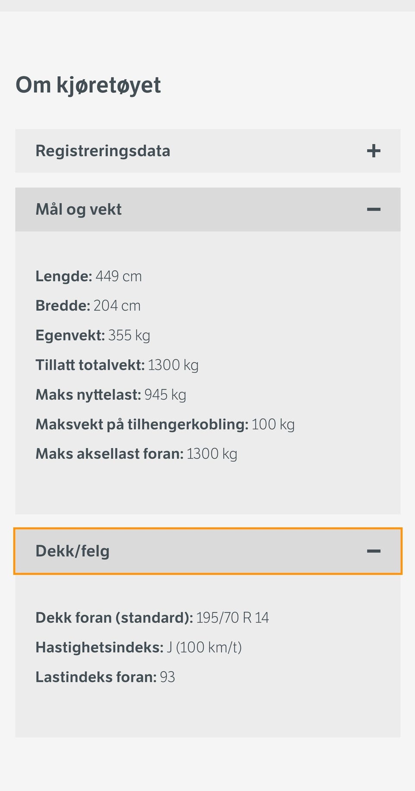Expand the Registreringsdata section

pos(207,151)
